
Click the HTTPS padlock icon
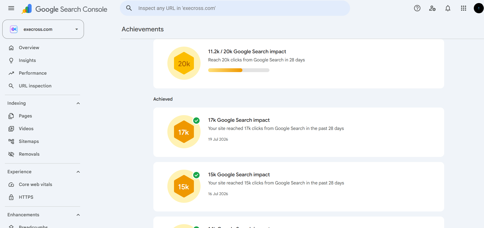click(11, 197)
